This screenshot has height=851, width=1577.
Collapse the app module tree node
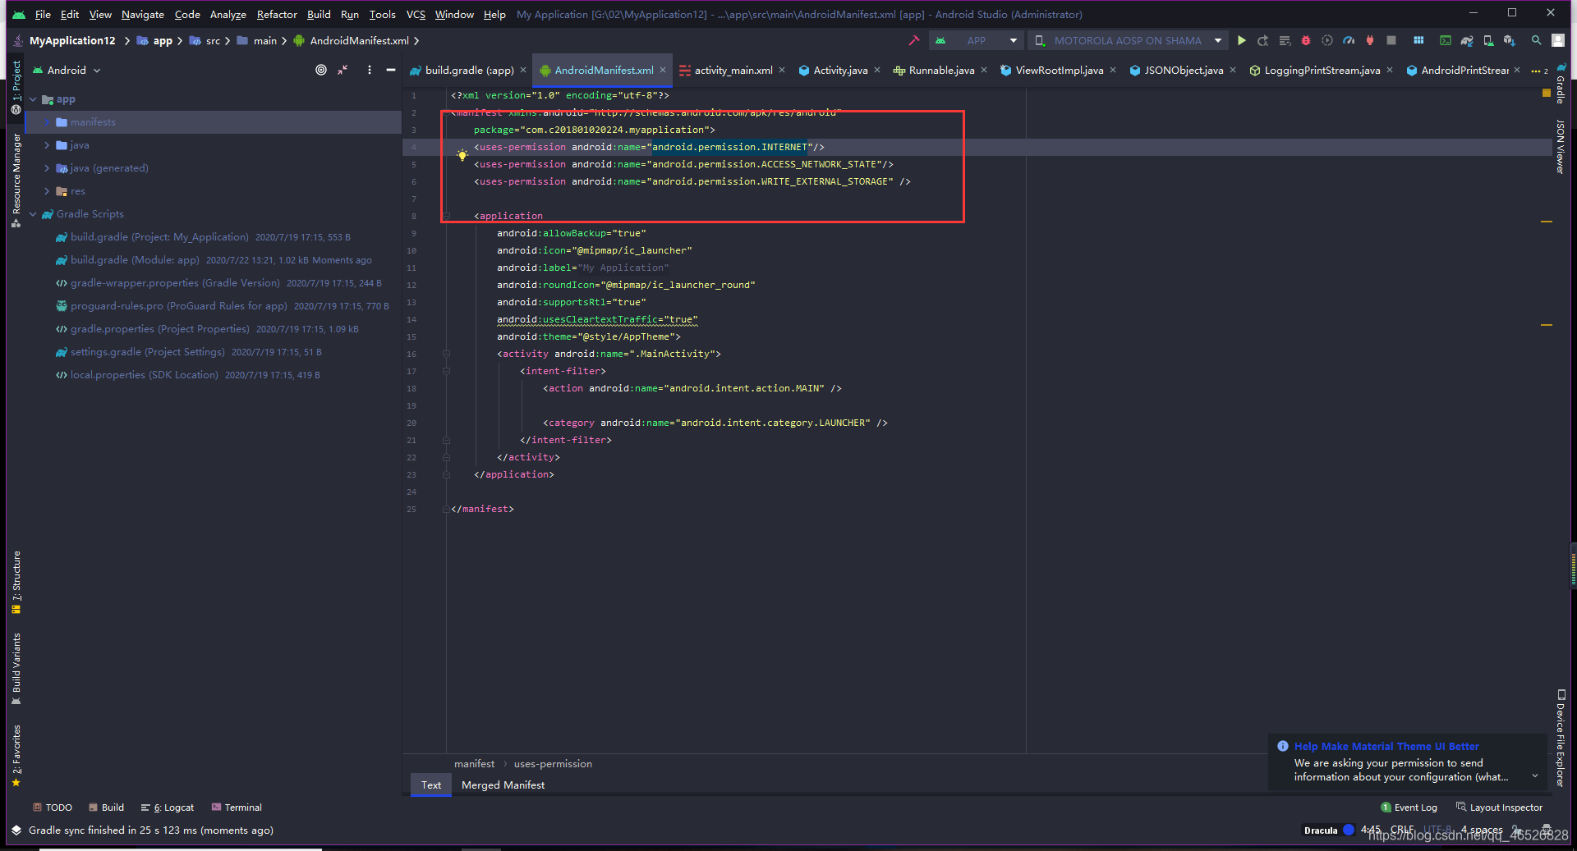click(34, 99)
